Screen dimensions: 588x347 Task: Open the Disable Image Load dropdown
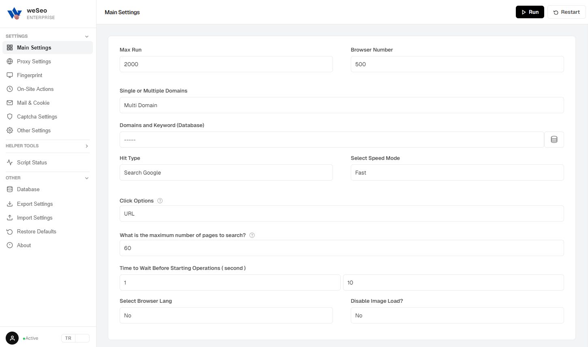pyautogui.click(x=457, y=315)
